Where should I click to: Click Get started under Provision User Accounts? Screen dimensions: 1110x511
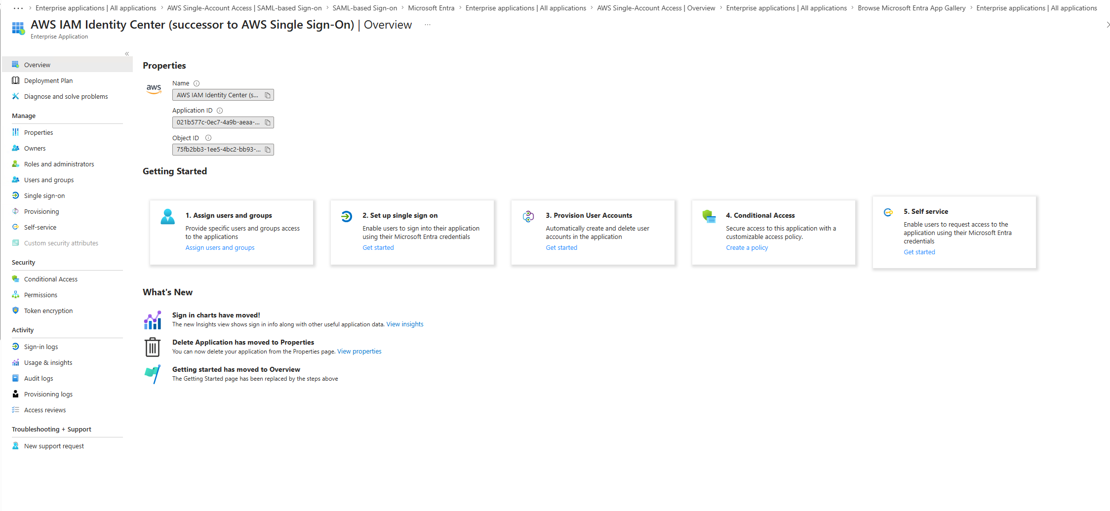coord(561,248)
